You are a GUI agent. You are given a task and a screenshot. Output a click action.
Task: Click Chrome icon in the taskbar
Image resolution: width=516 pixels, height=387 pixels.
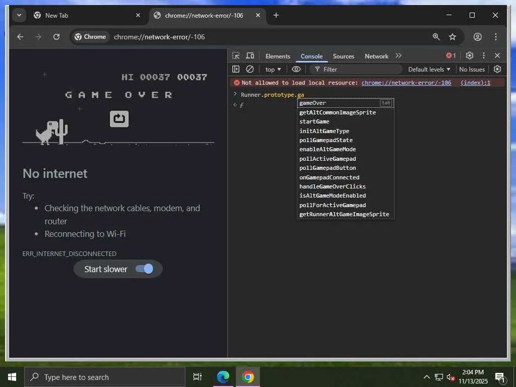pos(248,377)
